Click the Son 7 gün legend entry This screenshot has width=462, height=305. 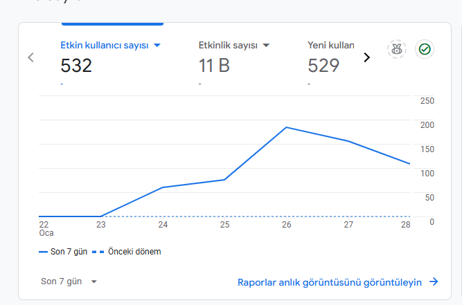pyautogui.click(x=63, y=252)
